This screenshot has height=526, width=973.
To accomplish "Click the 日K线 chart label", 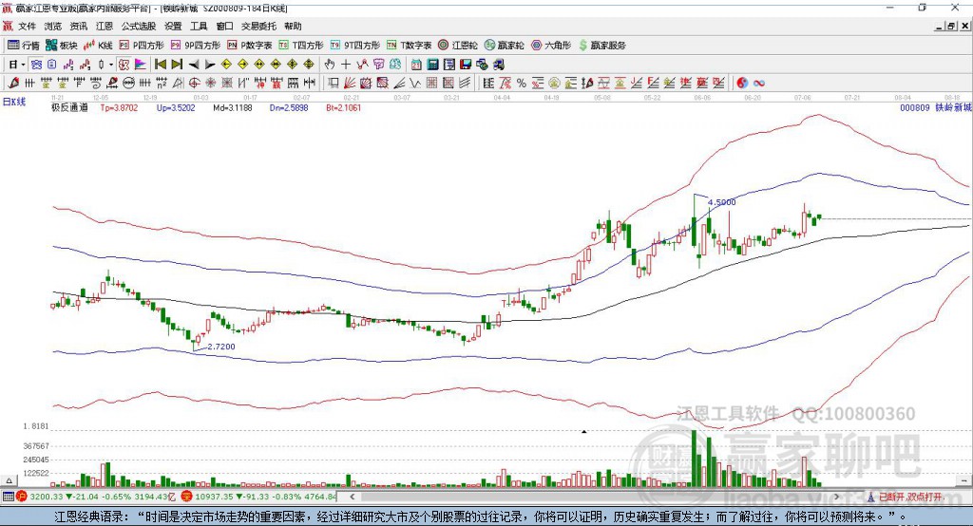I will point(14,102).
